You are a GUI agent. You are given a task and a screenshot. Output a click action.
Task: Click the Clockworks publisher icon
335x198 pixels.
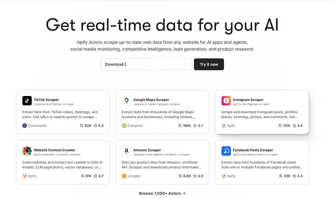tap(25, 126)
